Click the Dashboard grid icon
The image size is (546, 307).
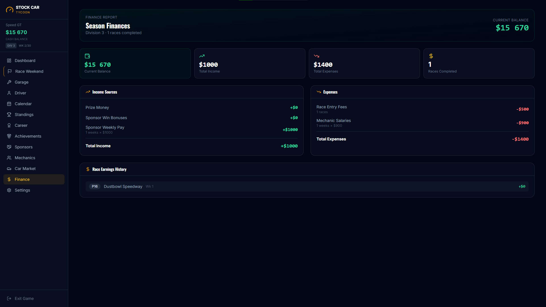[x=9, y=61]
